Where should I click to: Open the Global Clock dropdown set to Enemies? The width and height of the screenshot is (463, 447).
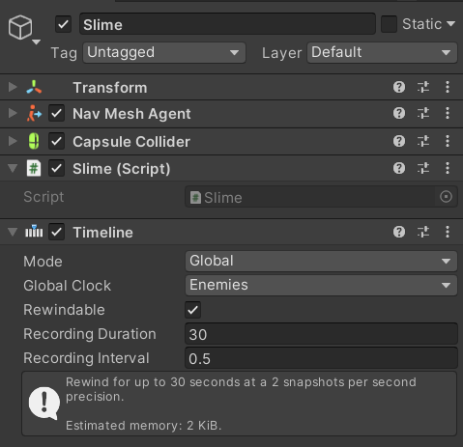tap(321, 285)
